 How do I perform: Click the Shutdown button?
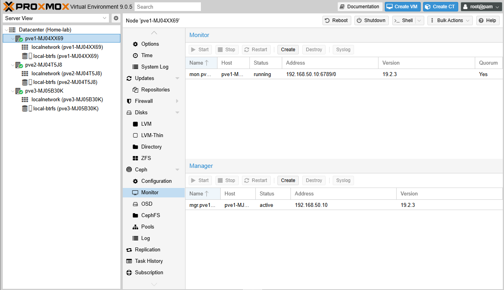tap(371, 20)
